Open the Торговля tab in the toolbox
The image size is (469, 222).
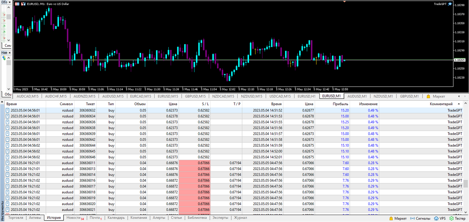pos(16,218)
